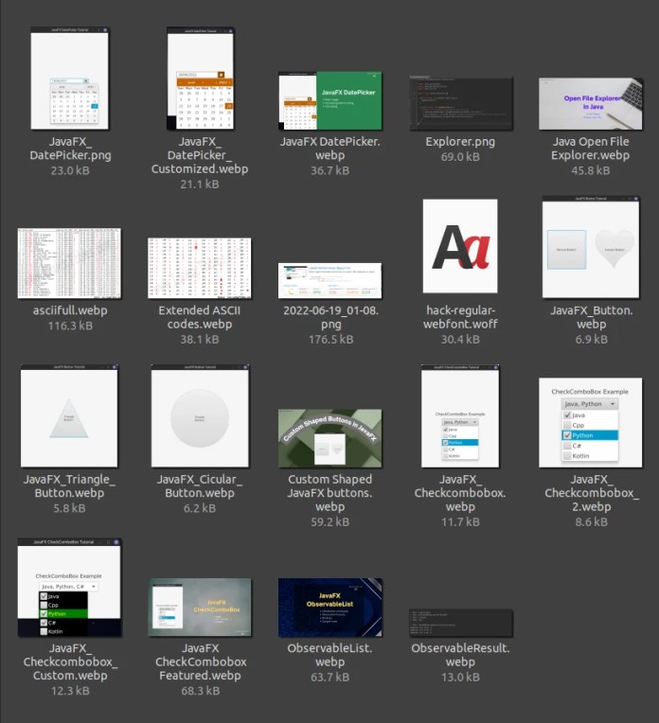
Task: Select the JavaFX_Cicular_Button.webp circle thumbnail
Action: tap(200, 415)
